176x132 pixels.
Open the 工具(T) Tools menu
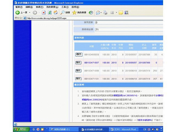(x=65, y=7)
